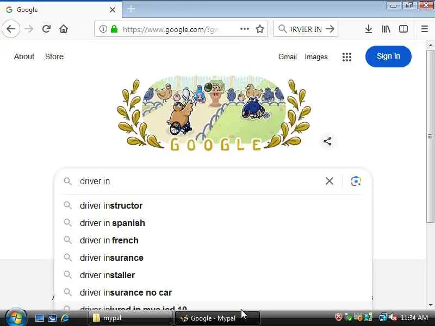Click the scrollbar up arrow
Viewport: 435px width, 326px height.
point(430,45)
